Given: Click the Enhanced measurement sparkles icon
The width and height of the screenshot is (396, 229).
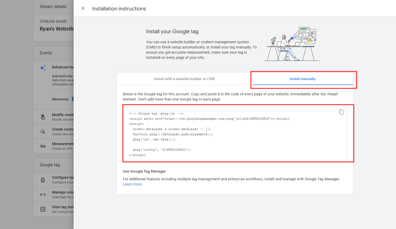Looking at the screenshot, I should coord(43,68).
